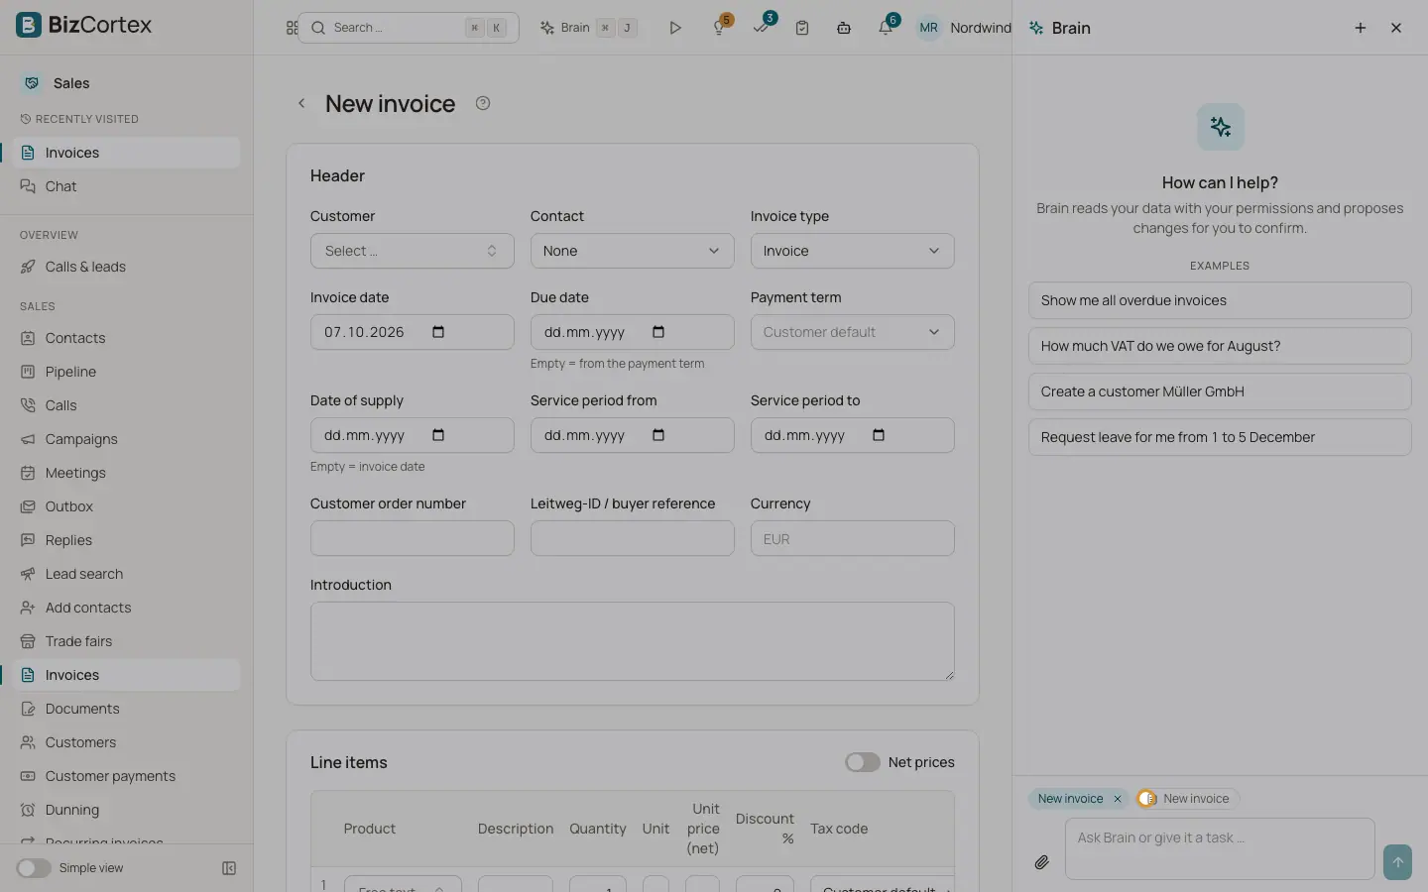Open the lightbulb tips icon with badge 5
Screen dimensions: 1428x892
coord(720,28)
